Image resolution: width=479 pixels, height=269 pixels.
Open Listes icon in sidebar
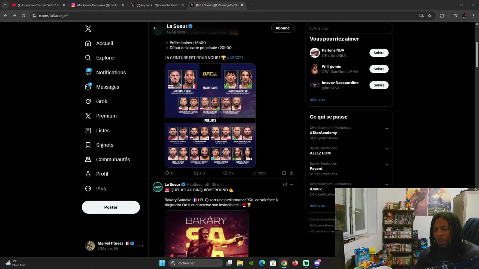88,130
